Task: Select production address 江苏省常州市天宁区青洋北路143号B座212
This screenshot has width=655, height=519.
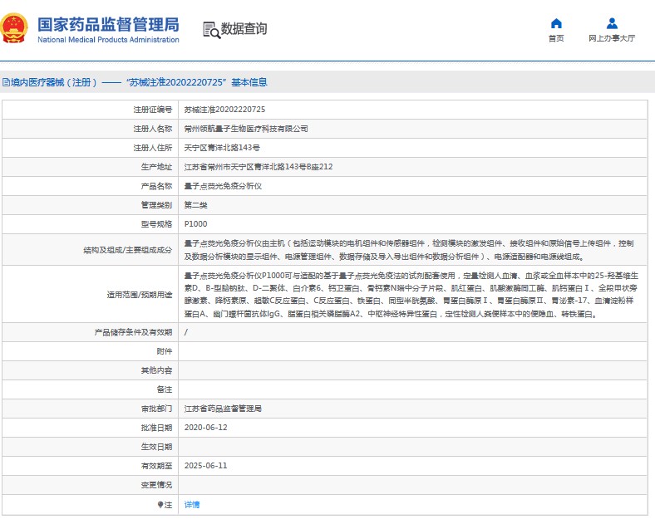Action: (259, 167)
